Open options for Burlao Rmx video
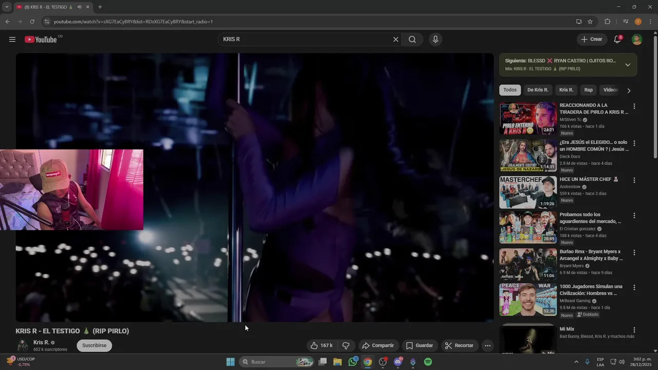 click(634, 253)
